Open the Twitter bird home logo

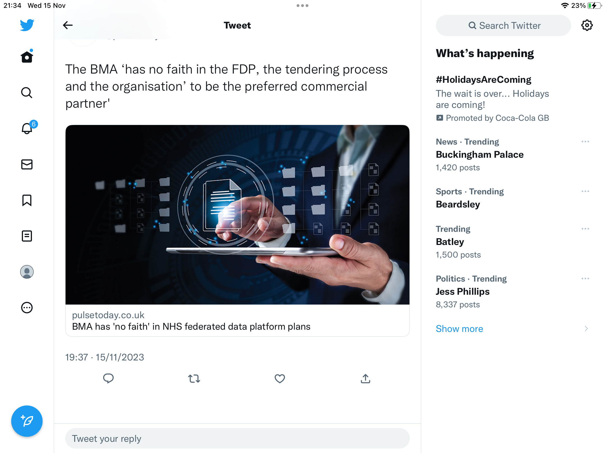click(x=27, y=25)
